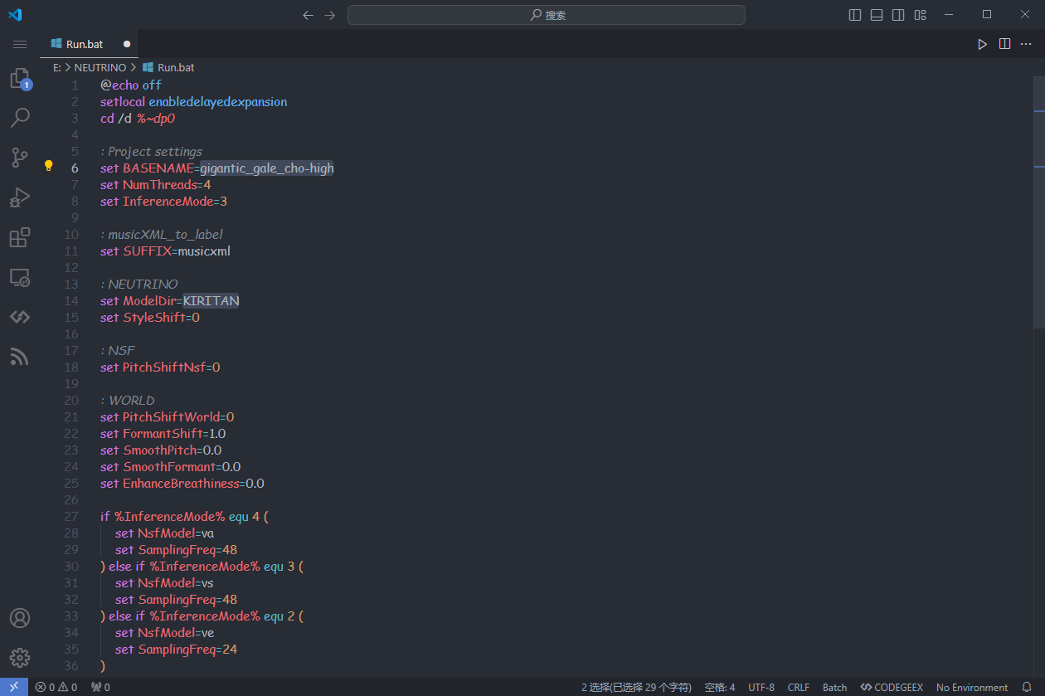Click the minimap scrollbar on the right
1045x696 pixels.
click(1038, 199)
